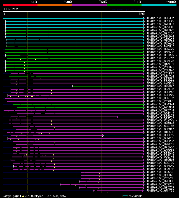179x198 pixels.
Task: Click the short green alignment bar of UniRef100_A5C5Y7
Action: coord(108,86)
